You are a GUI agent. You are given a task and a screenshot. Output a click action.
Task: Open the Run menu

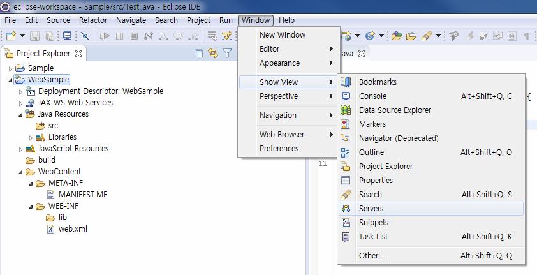[226, 20]
